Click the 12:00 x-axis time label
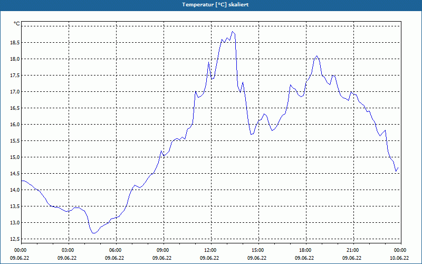The height and width of the screenshot is (264, 422). 209,250
